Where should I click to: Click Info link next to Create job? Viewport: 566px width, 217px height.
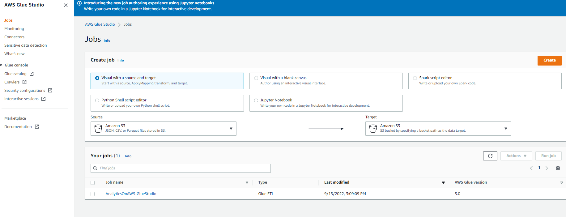click(121, 60)
